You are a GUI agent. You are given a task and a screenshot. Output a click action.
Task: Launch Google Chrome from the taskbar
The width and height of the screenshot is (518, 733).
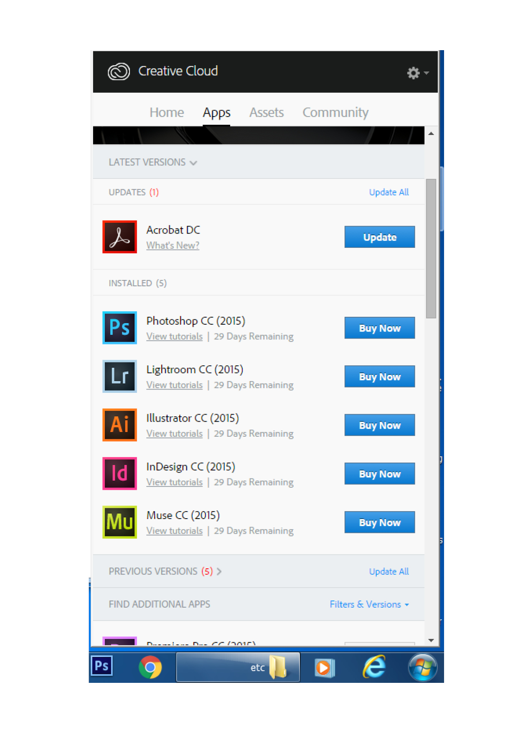tap(150, 667)
